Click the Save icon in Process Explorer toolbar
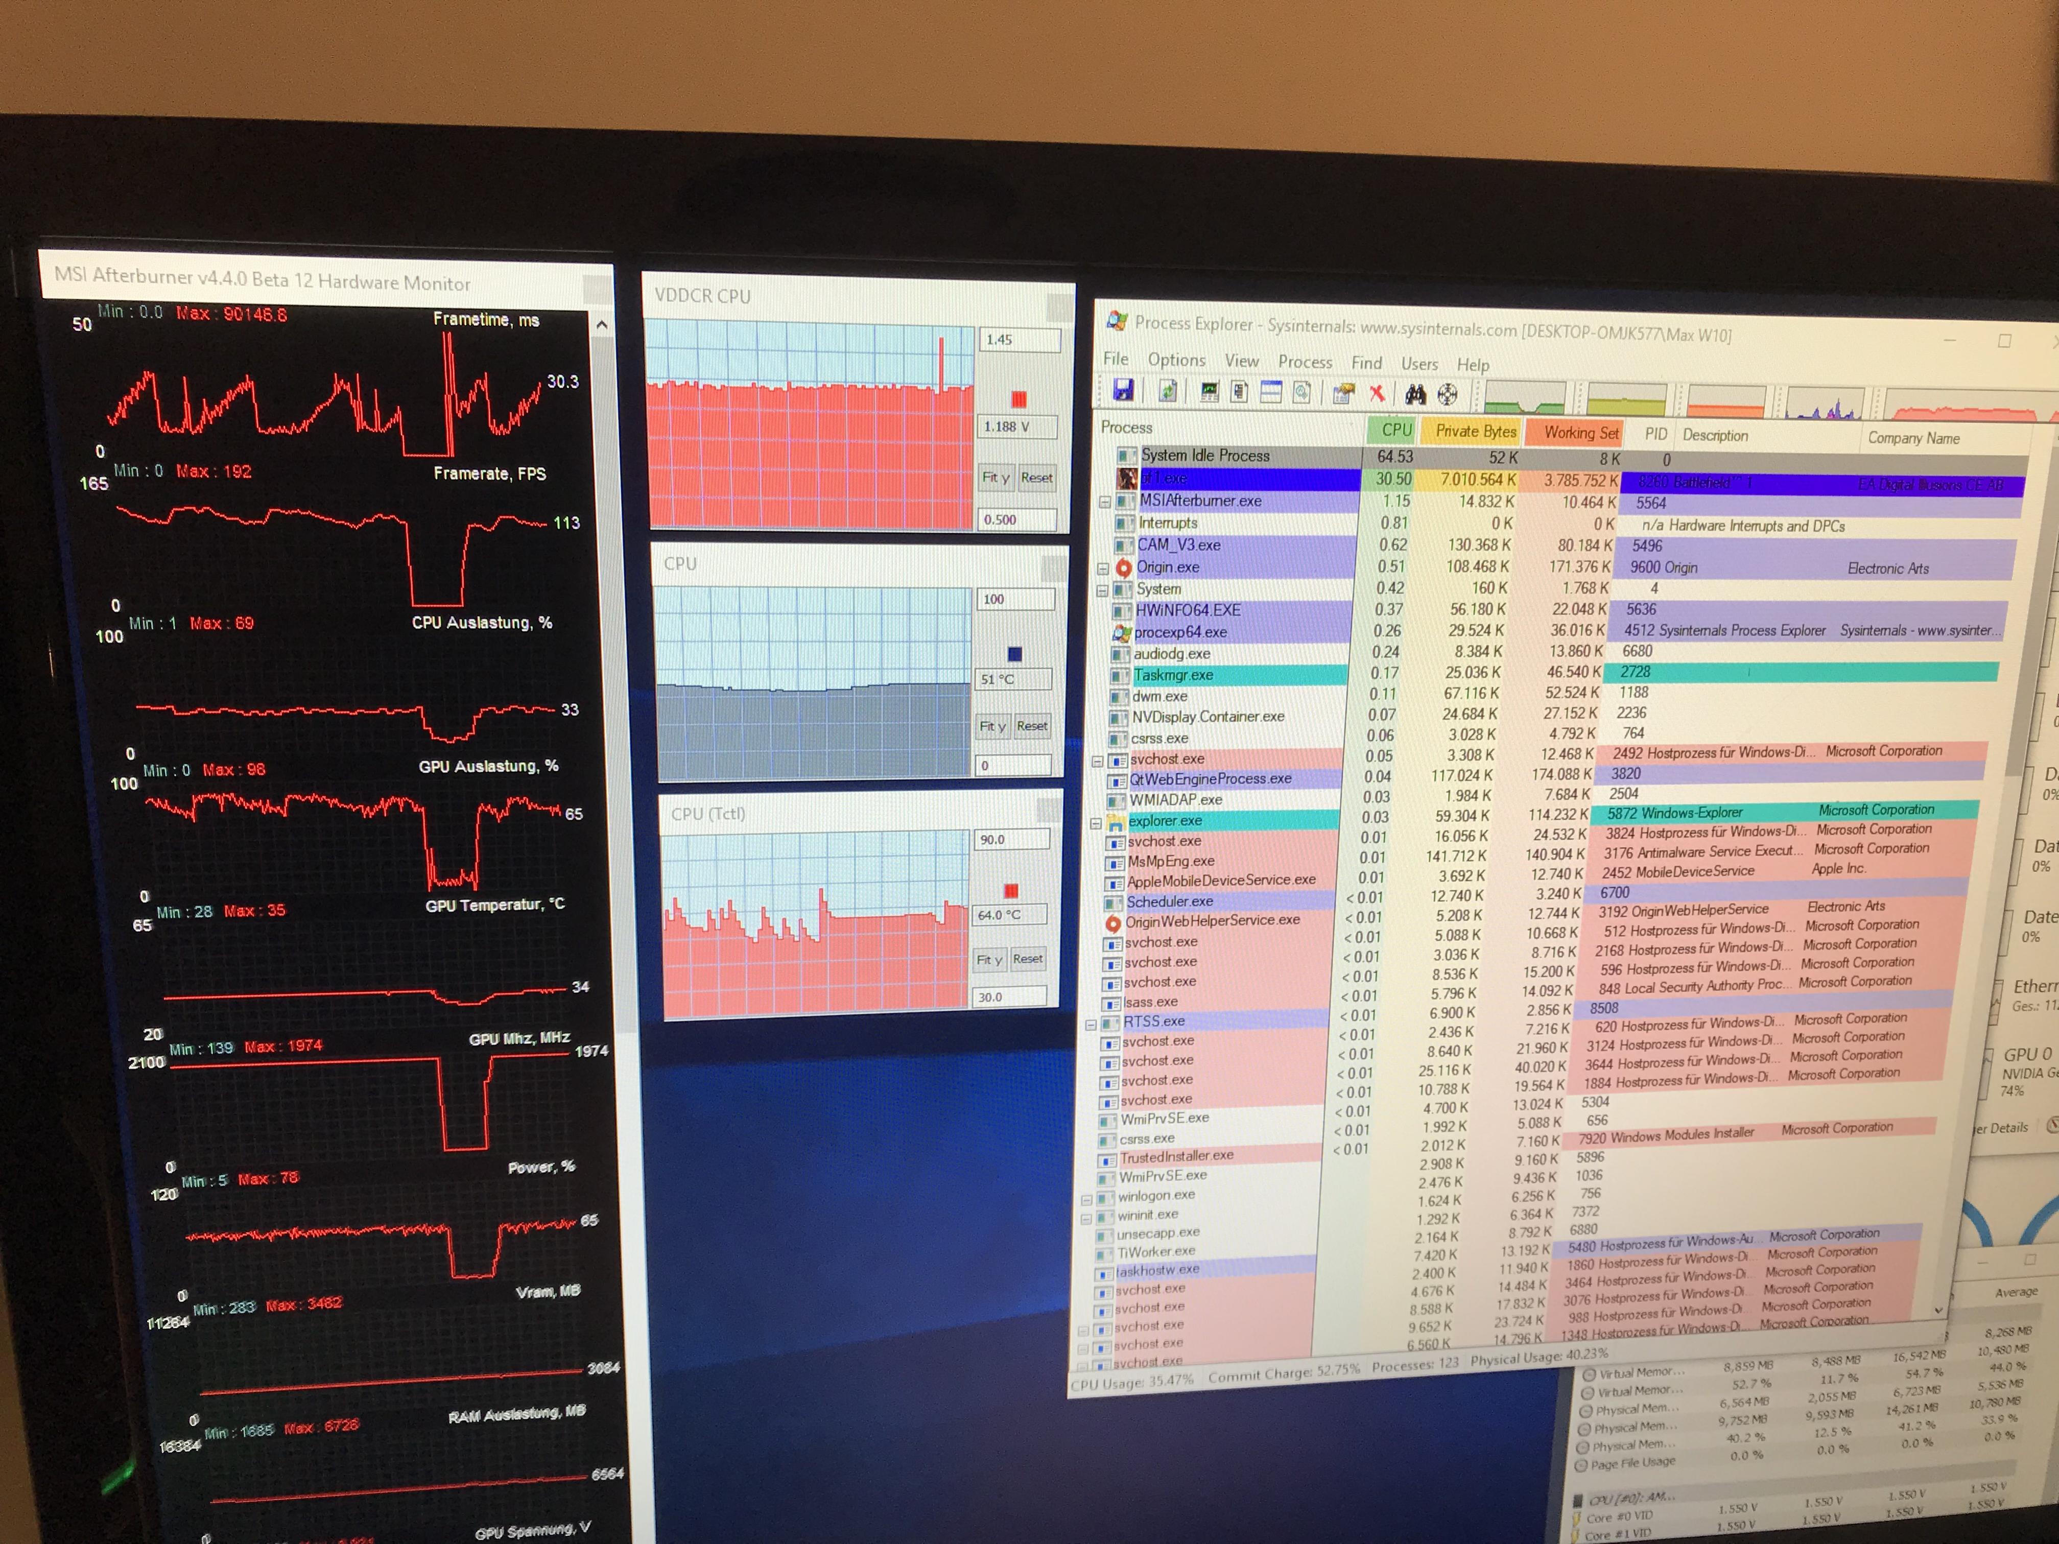The width and height of the screenshot is (2059, 1544). click(1124, 390)
